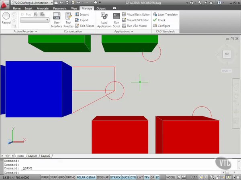241x180 pixels.
Task: Click Run VBA Macro
Action: pos(135,26)
